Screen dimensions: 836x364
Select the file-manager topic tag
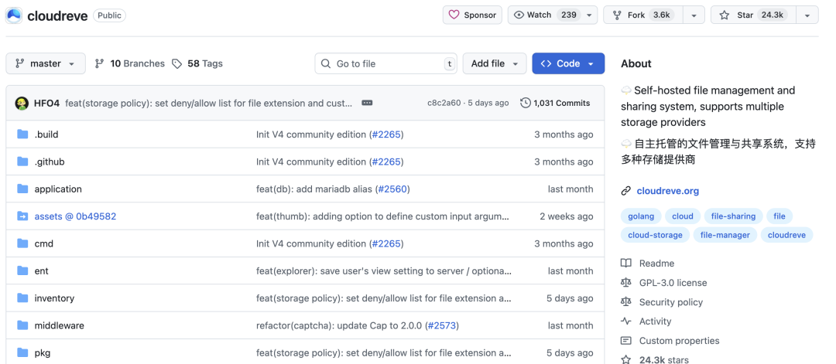[x=725, y=235]
